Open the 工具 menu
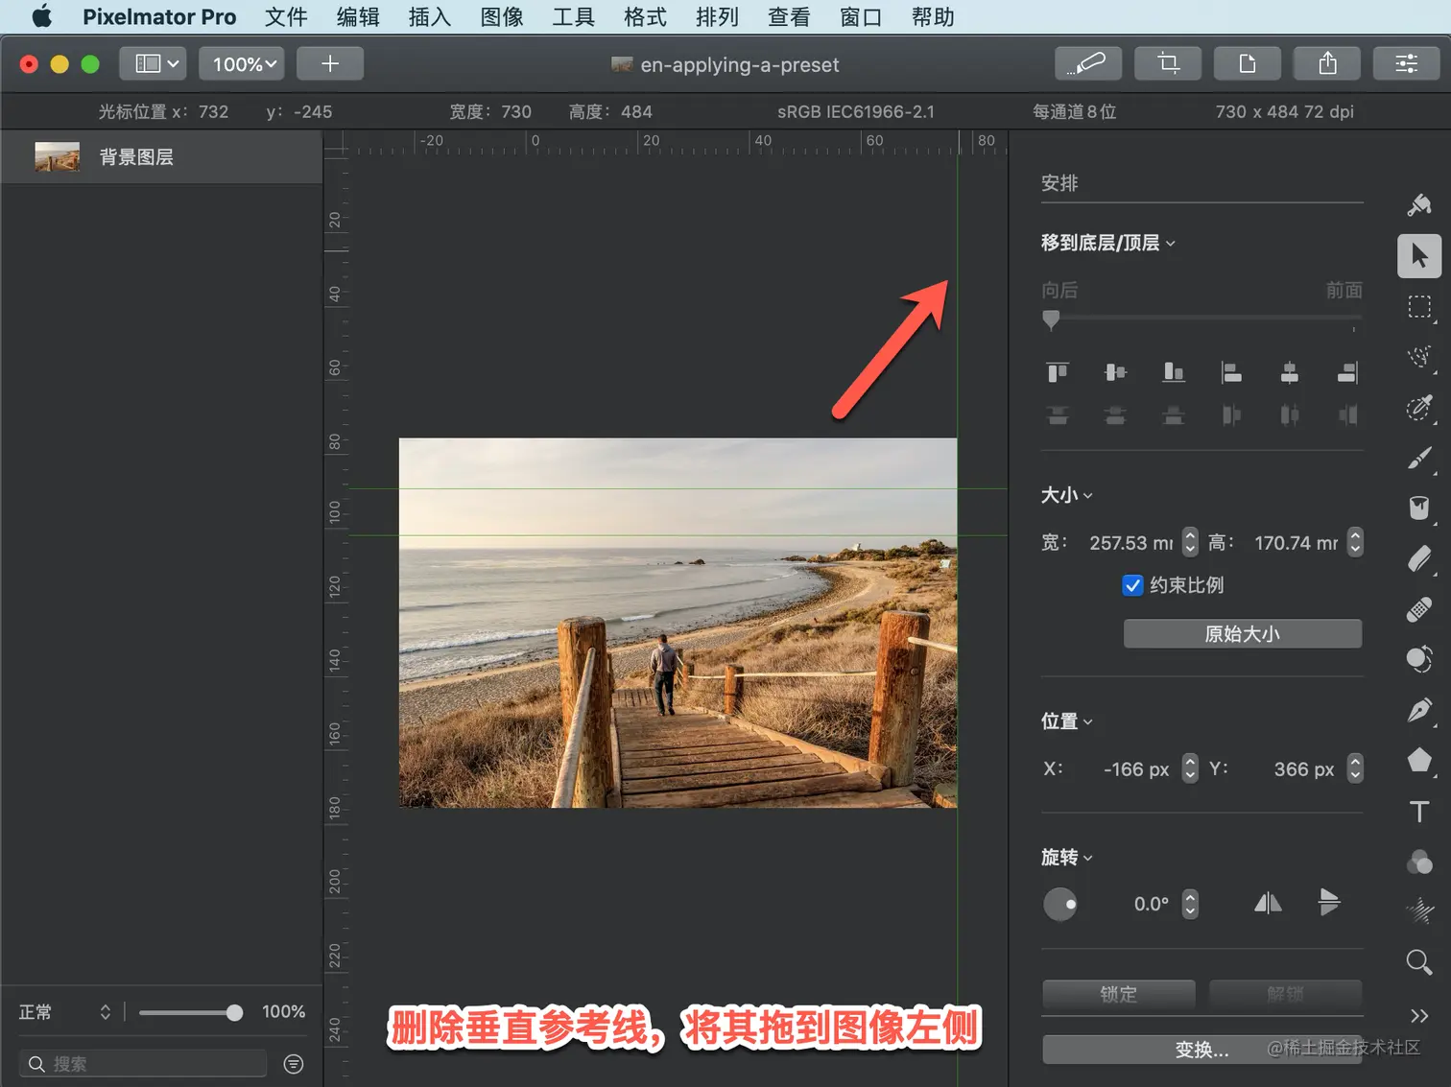The height and width of the screenshot is (1087, 1451). [x=574, y=17]
